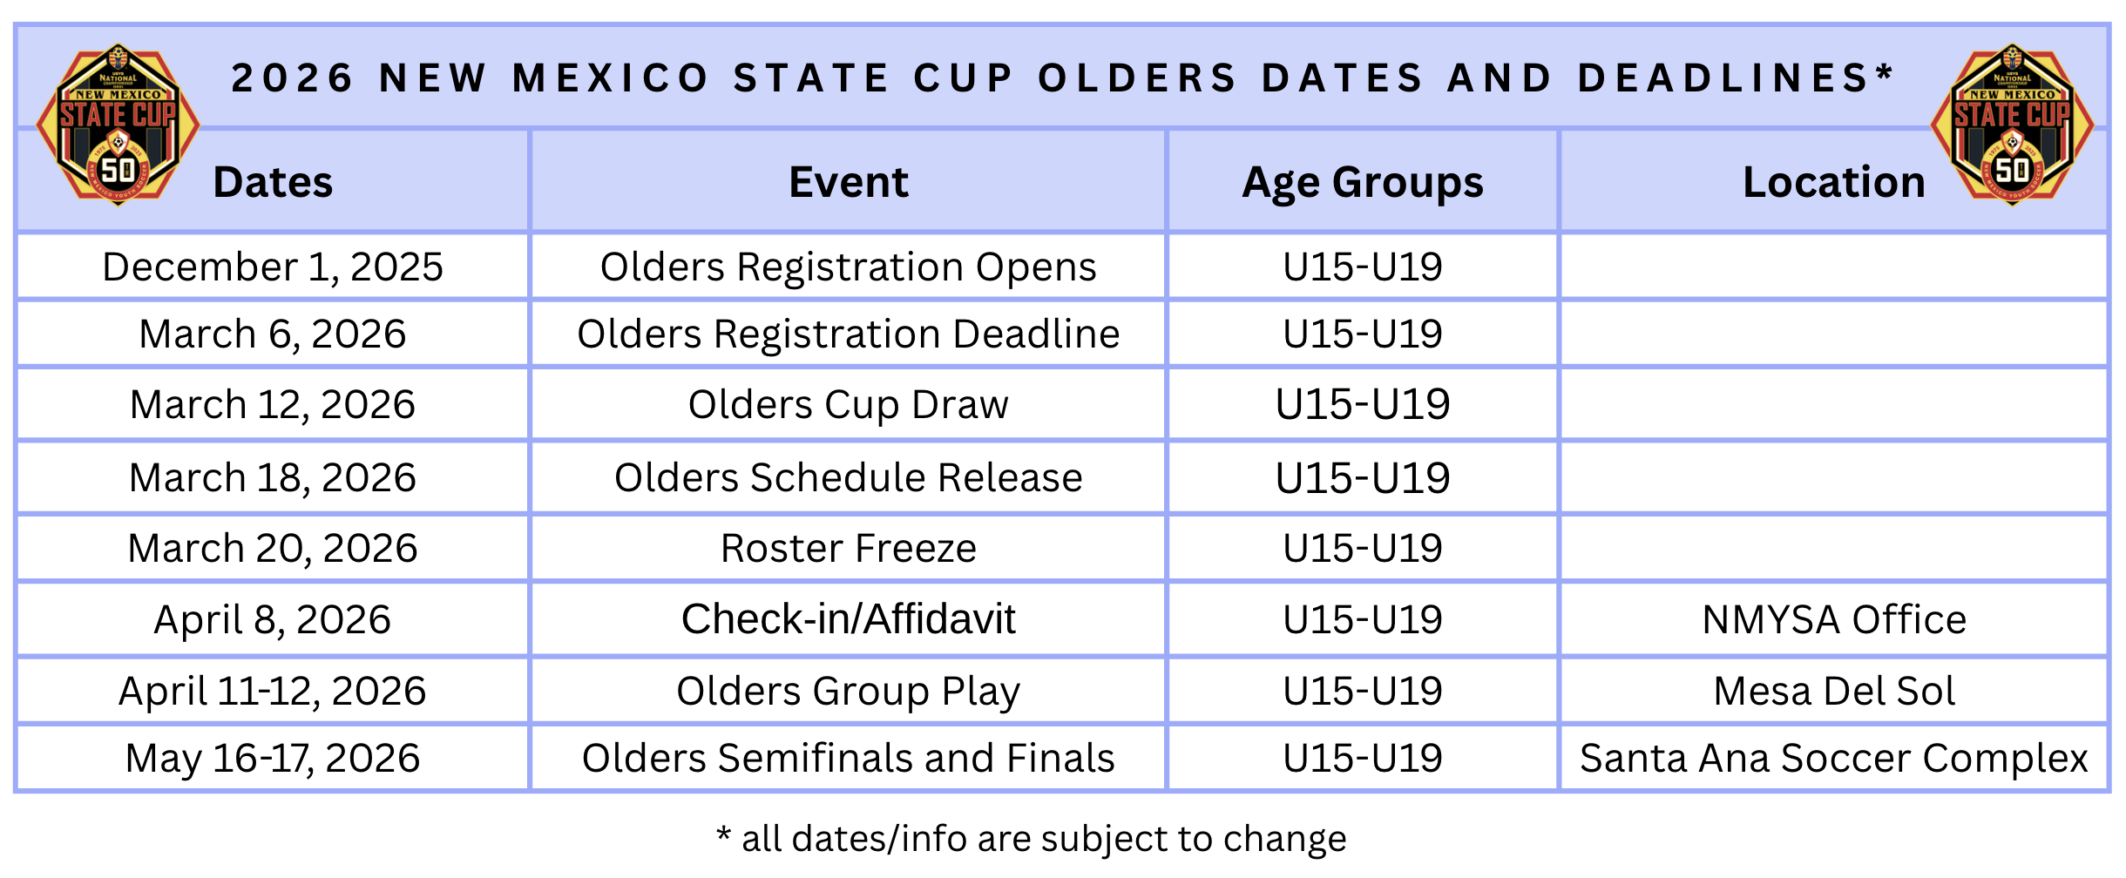Click the Olders Semifinals and Finals event
Screen dimensions: 2126x878
click(848, 759)
